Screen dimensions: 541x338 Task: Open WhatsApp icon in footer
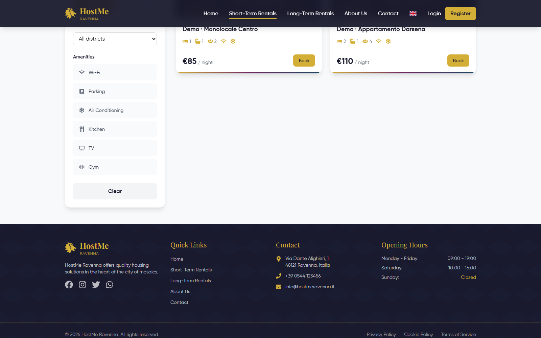[110, 285]
